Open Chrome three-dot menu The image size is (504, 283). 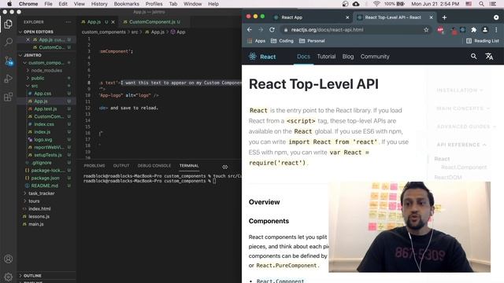coord(496,30)
